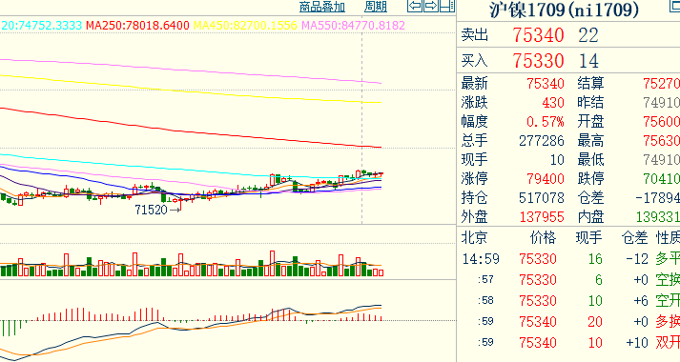Select the :58 tick row time
Screen dimensions: 680x362
click(485, 300)
